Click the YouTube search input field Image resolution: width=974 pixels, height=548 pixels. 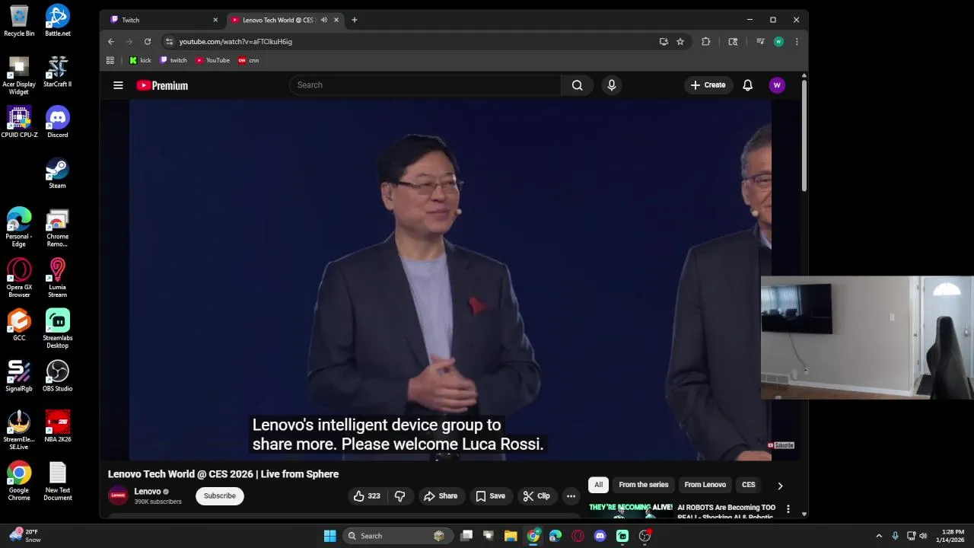coord(425,85)
